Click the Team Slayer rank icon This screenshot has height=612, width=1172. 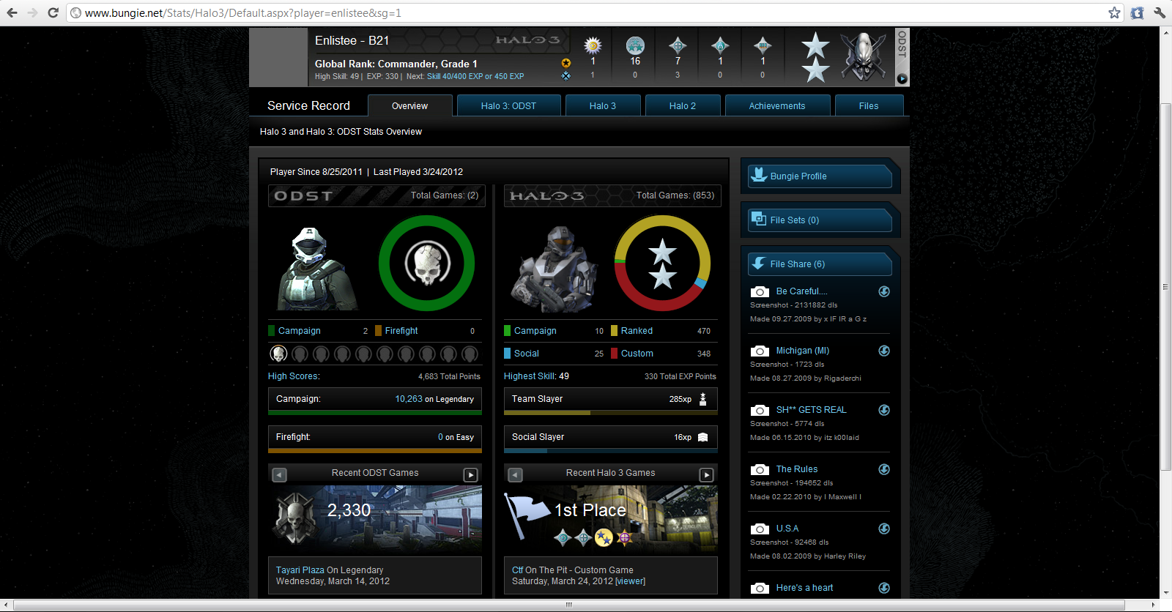pyautogui.click(x=702, y=399)
